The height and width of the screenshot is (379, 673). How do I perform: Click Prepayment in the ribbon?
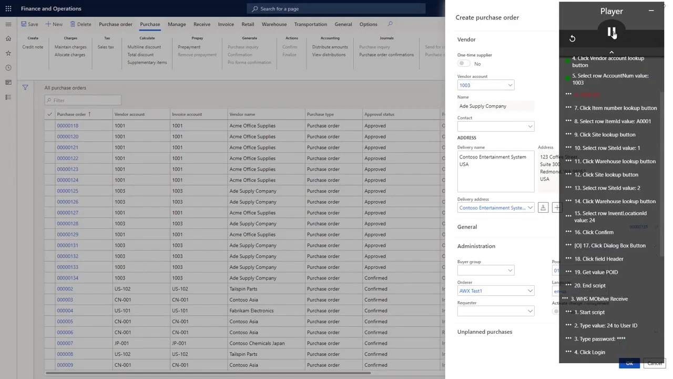point(189,47)
